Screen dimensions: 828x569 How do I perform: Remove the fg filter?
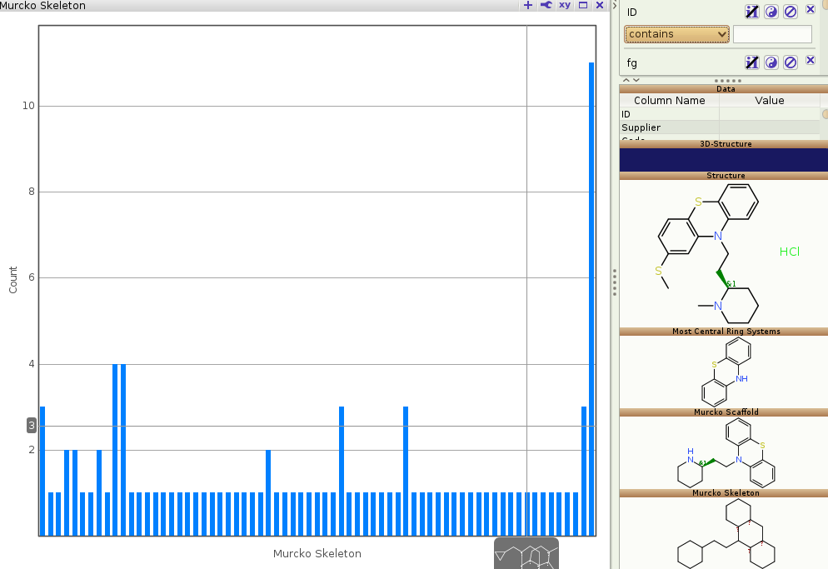[810, 61]
